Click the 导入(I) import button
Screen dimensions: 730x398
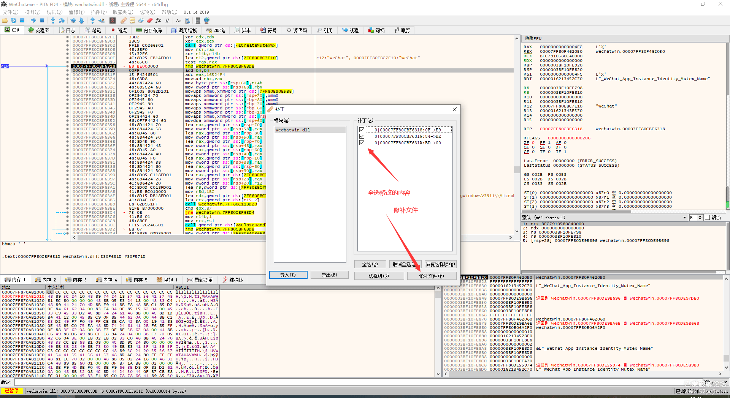click(x=288, y=275)
